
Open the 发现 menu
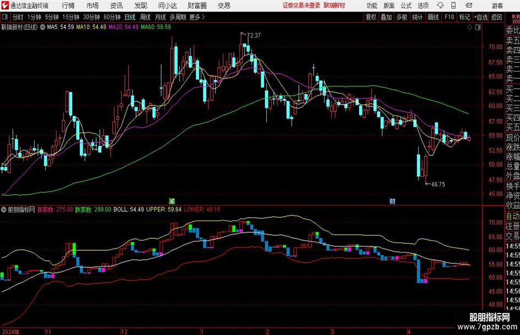141,6
